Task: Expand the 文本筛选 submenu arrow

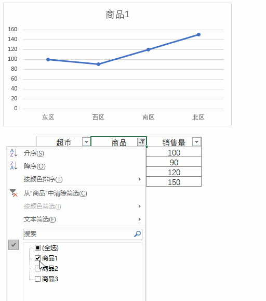Action: click(140, 219)
